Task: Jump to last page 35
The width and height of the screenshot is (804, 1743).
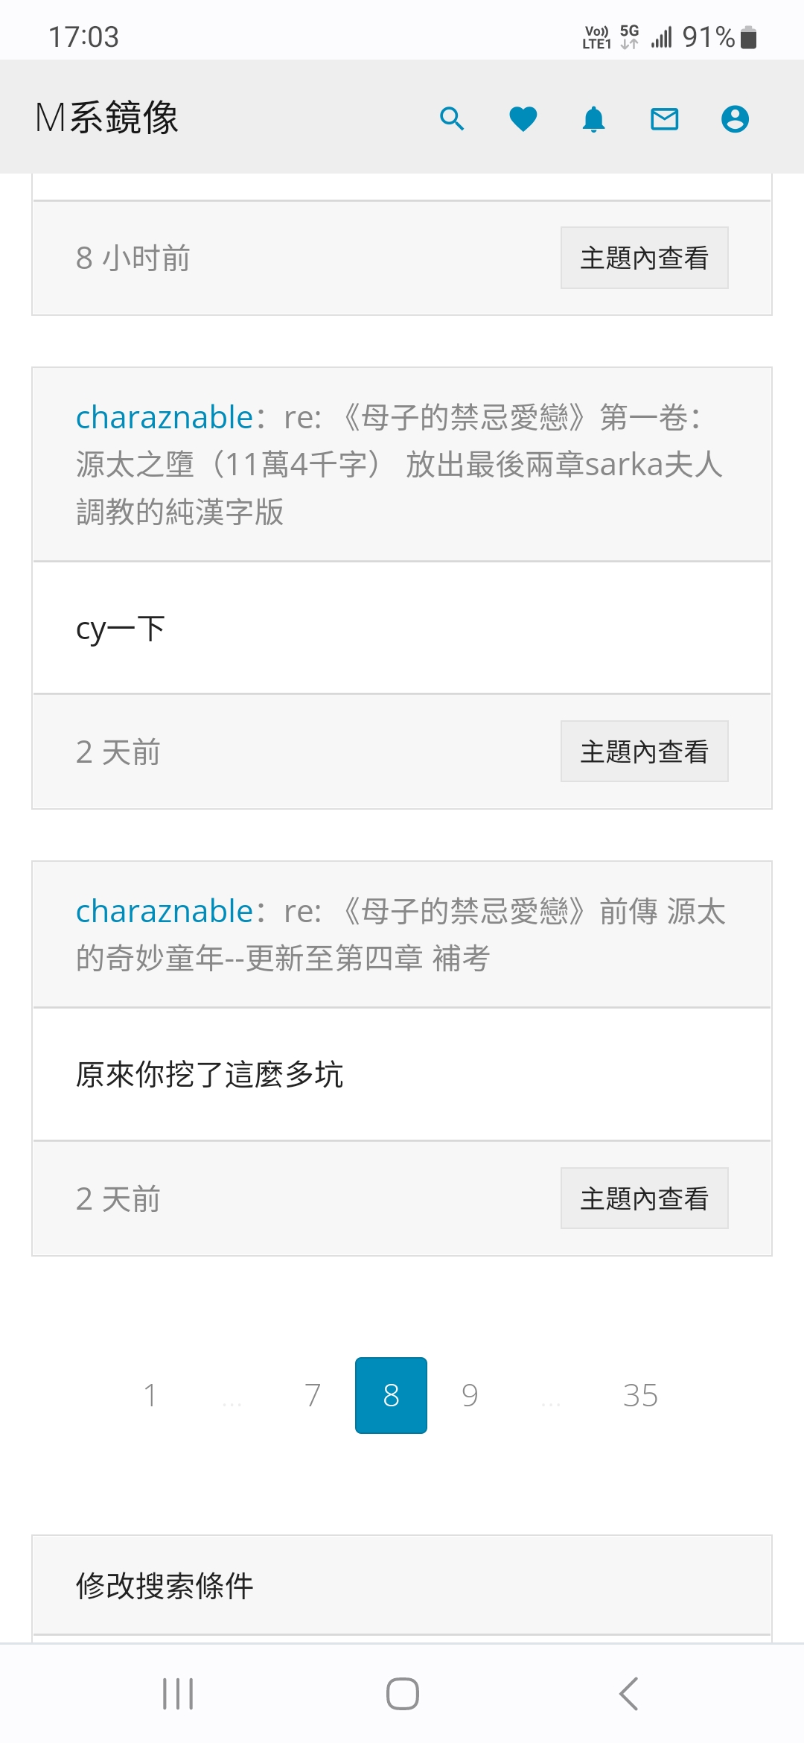Action: pos(640,1395)
